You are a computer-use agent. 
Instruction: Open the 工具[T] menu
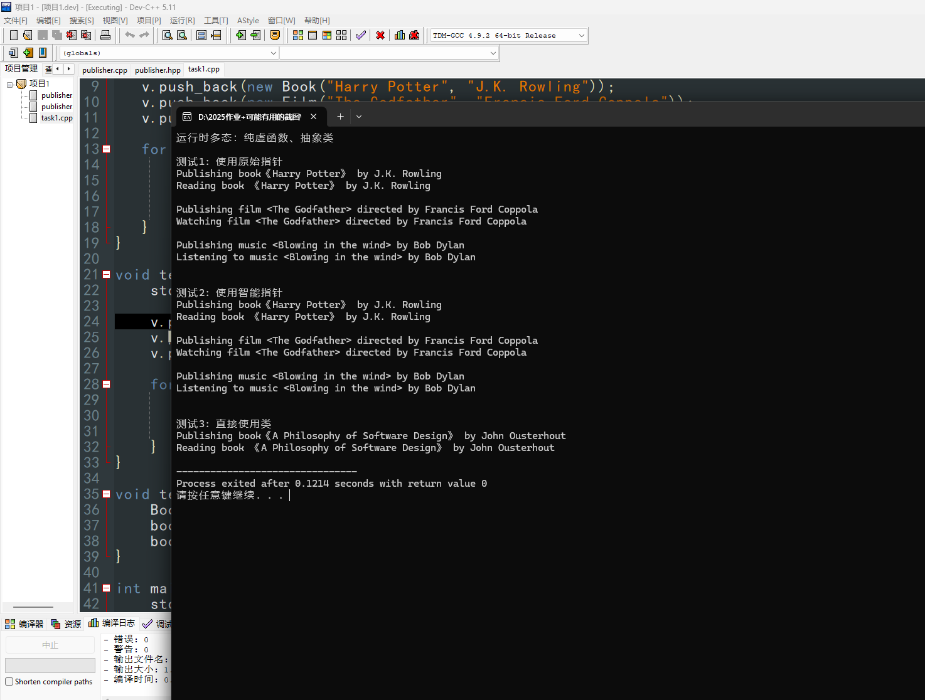216,21
